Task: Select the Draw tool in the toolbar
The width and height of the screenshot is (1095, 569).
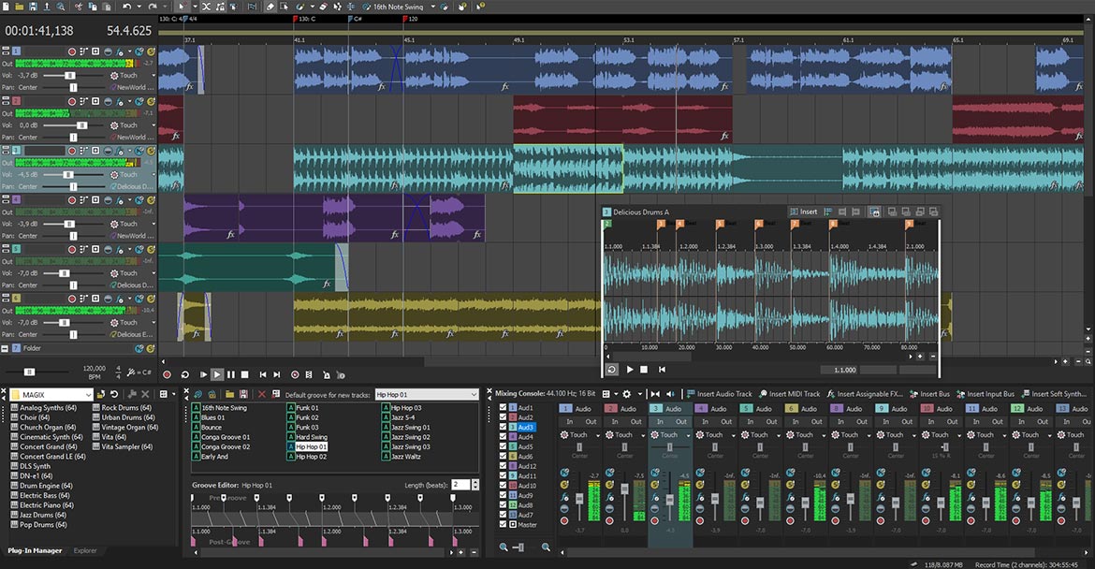Action: tap(270, 7)
